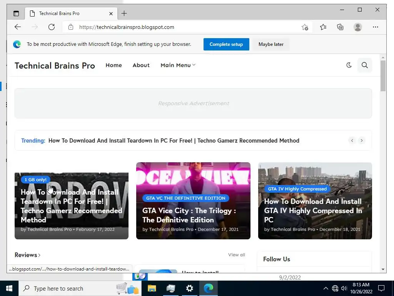Open a new tab with plus icon
The image size is (394, 296).
coord(124,13)
